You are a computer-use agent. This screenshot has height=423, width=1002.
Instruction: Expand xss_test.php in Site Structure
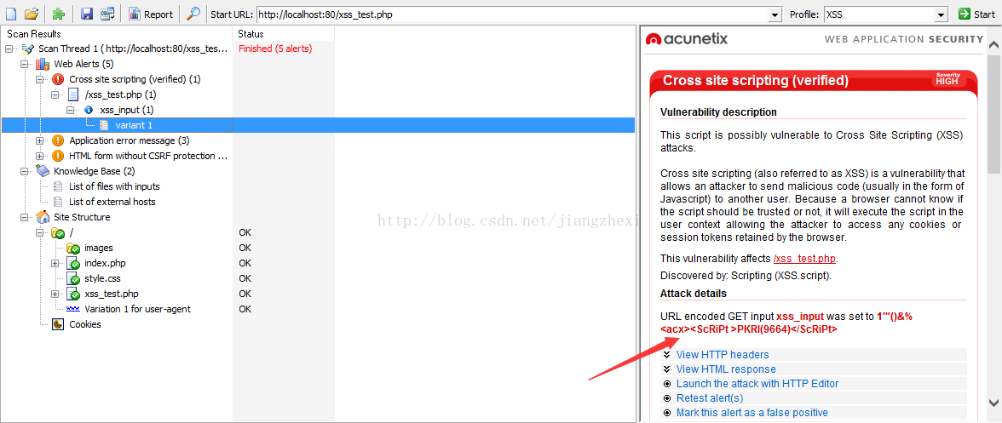pyautogui.click(x=55, y=294)
